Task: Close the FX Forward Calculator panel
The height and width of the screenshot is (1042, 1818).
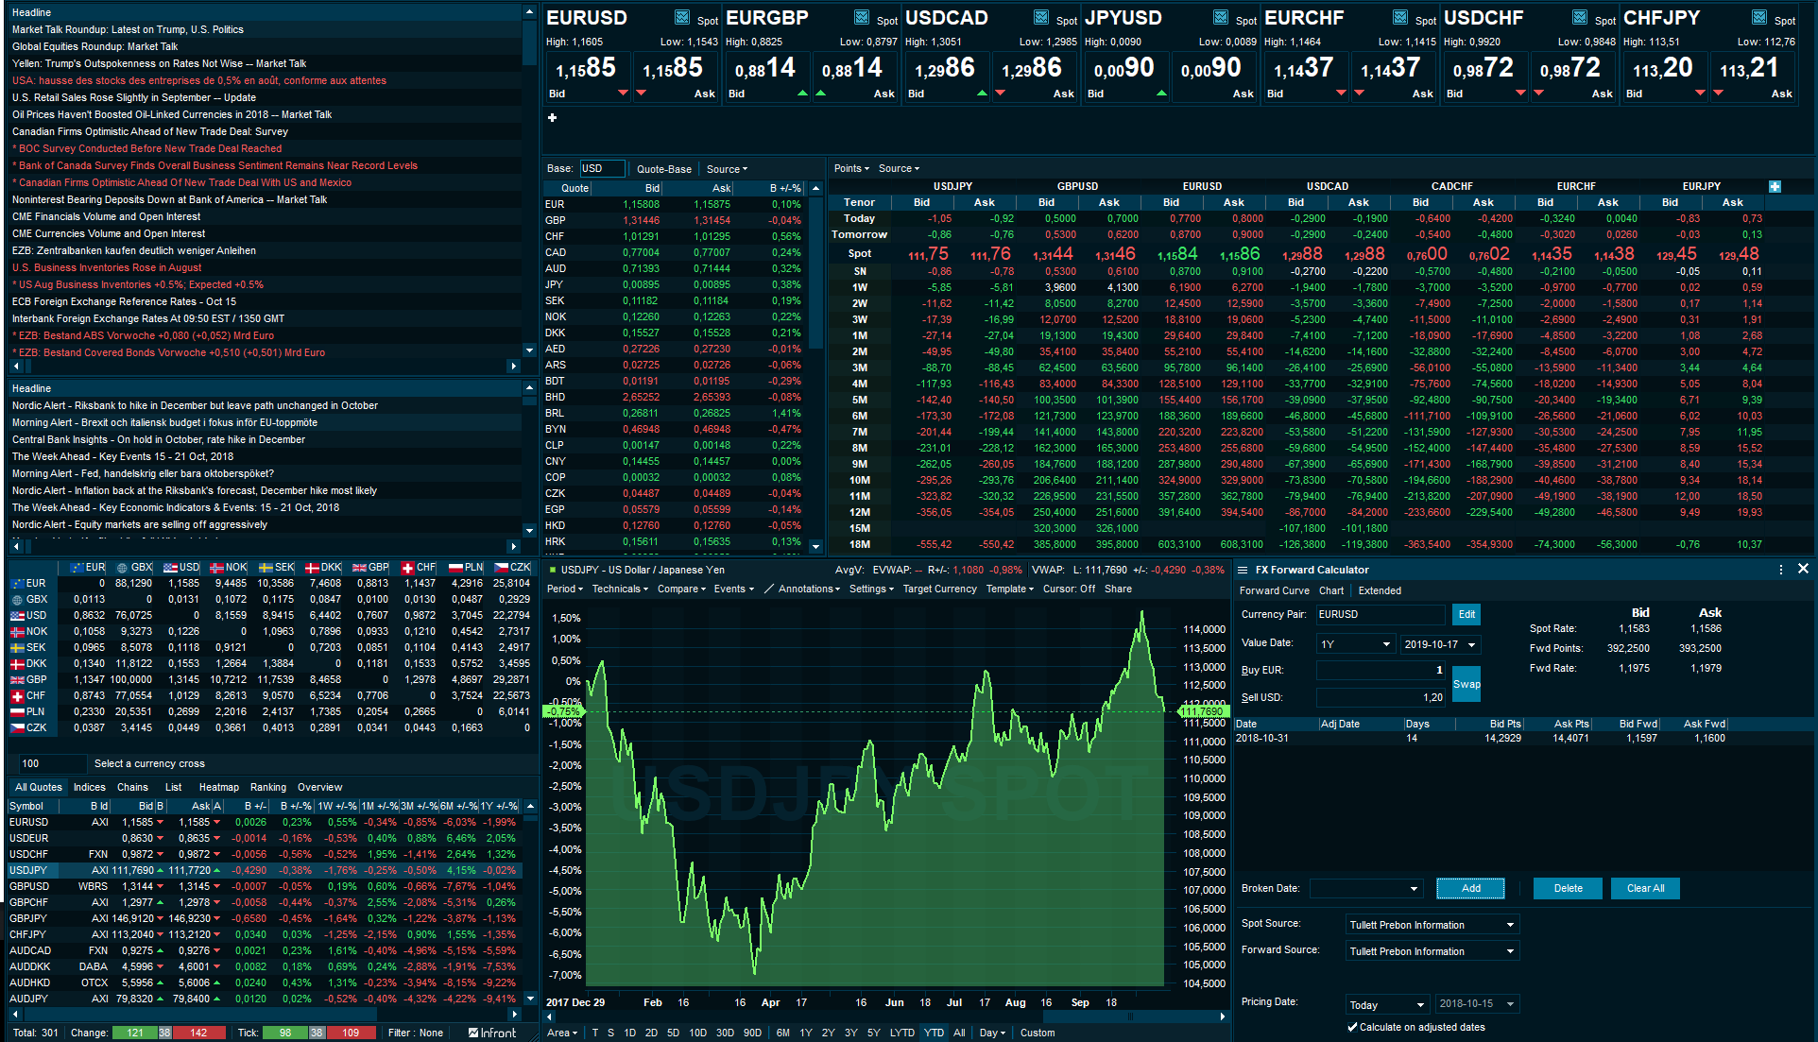Action: click(1803, 569)
